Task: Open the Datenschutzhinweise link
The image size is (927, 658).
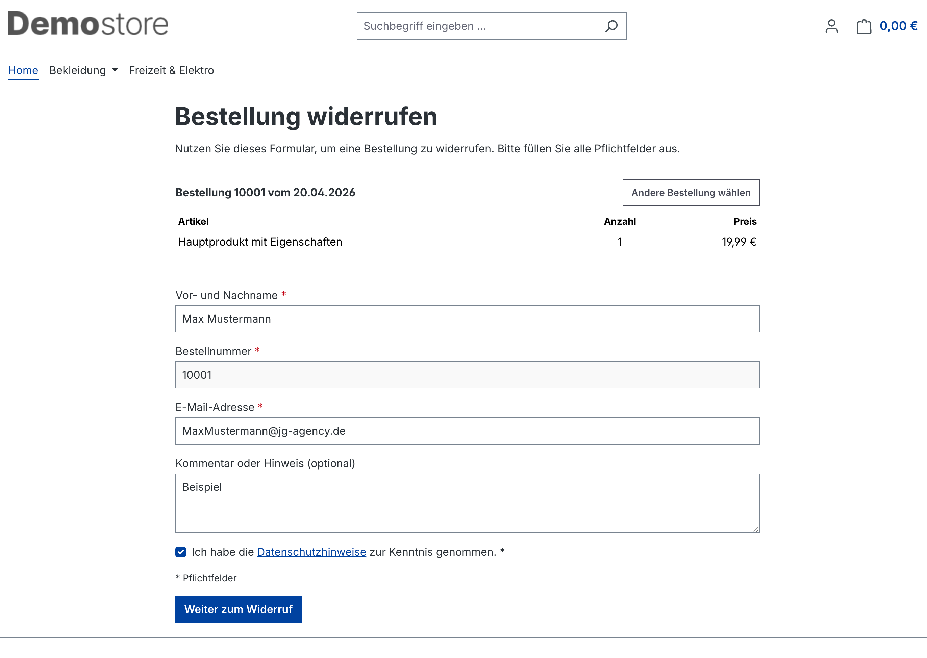Action: click(311, 552)
